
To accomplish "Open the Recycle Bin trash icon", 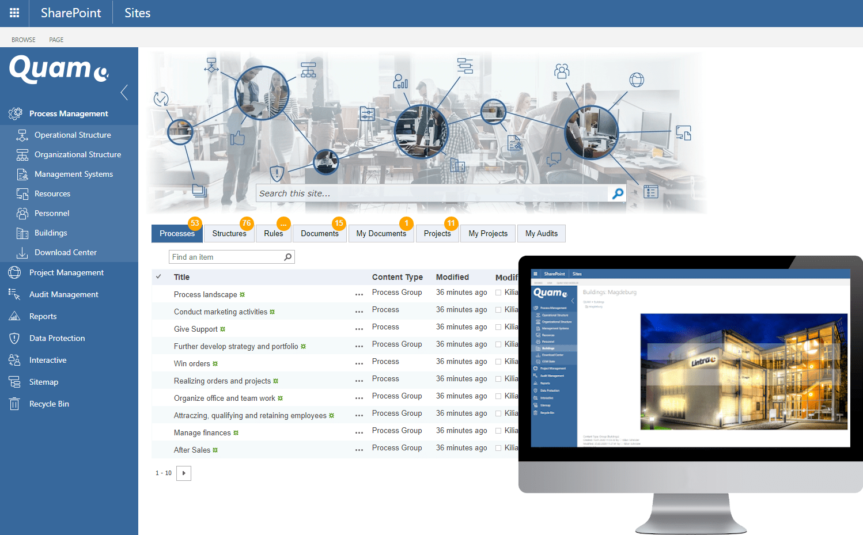I will (15, 404).
